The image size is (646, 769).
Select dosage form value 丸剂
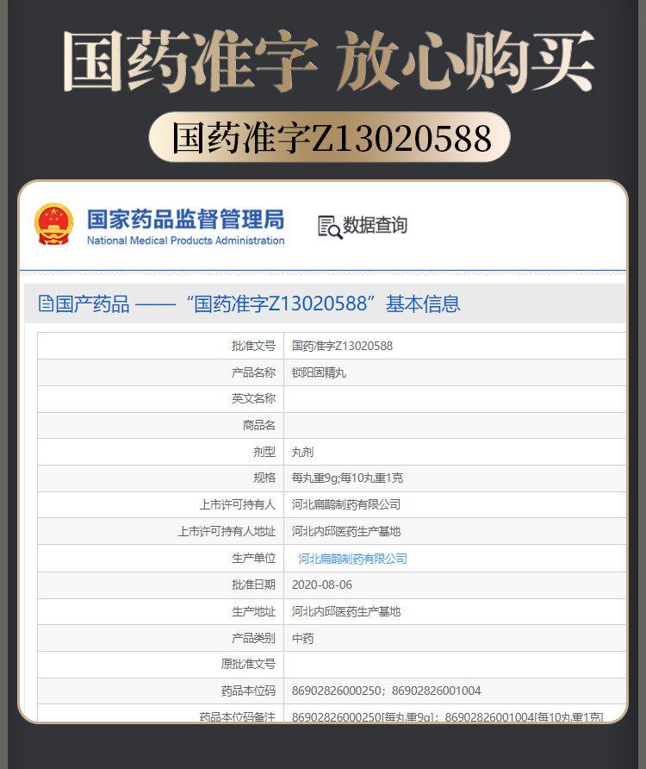[x=303, y=452]
